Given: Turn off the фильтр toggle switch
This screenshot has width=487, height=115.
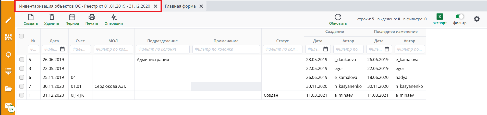Looking at the screenshot, I should click(460, 17).
